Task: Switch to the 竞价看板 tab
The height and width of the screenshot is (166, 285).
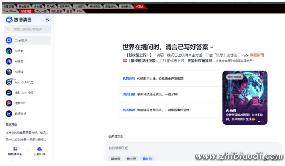Action: [x=24, y=6]
